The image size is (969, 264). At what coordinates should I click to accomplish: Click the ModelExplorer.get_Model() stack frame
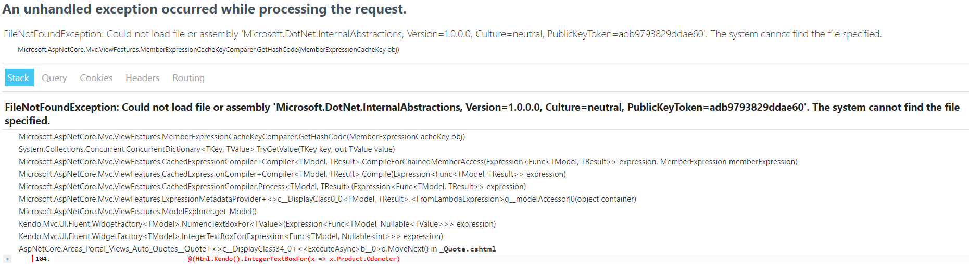pos(137,212)
